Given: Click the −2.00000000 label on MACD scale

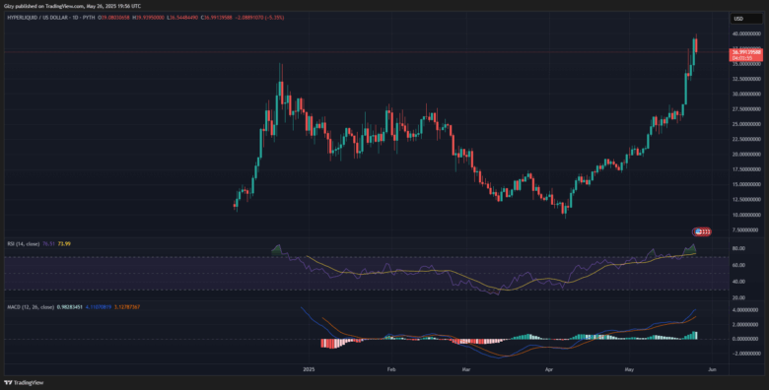Looking at the screenshot, I should [746, 354].
